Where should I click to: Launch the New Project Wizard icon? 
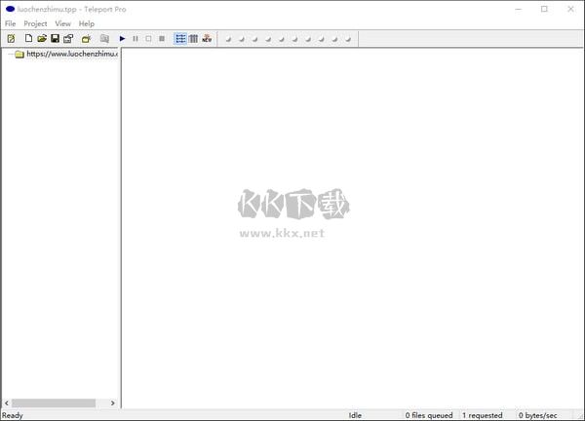point(11,38)
